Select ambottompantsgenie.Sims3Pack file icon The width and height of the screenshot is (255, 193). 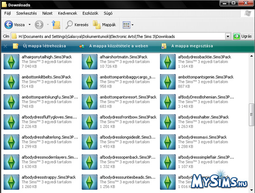click(x=168, y=82)
